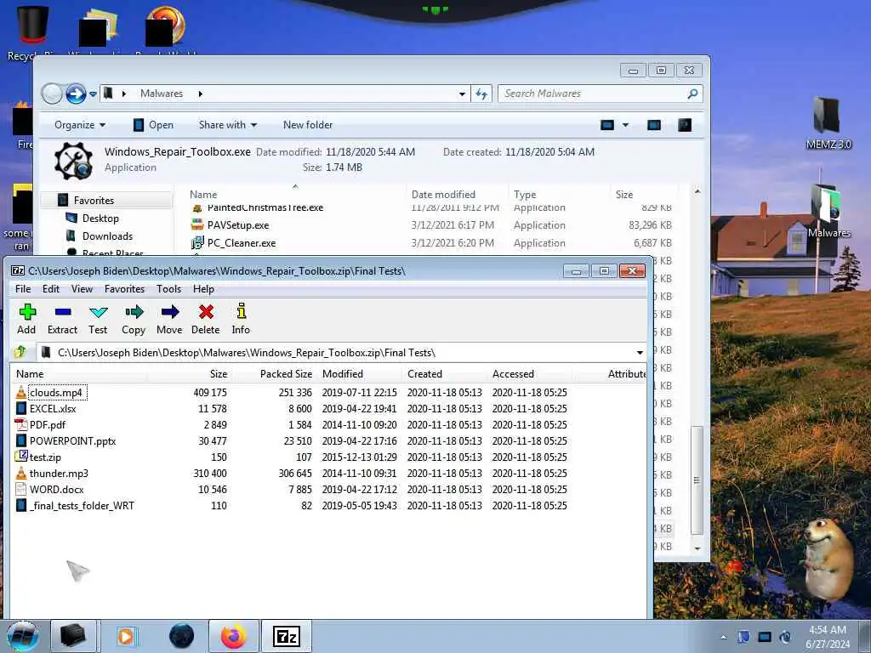The image size is (871, 653).
Task: Click the Explorer forward navigation arrow
Action: coord(76,94)
